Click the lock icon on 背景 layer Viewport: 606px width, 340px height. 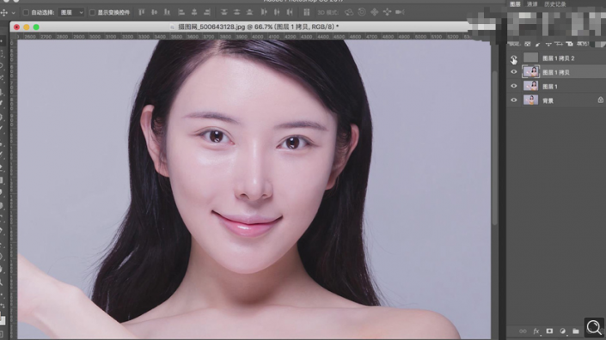(601, 100)
